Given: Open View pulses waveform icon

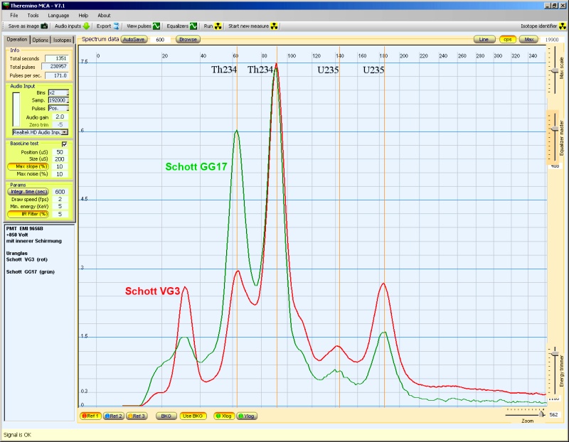Looking at the screenshot, I should point(156,26).
